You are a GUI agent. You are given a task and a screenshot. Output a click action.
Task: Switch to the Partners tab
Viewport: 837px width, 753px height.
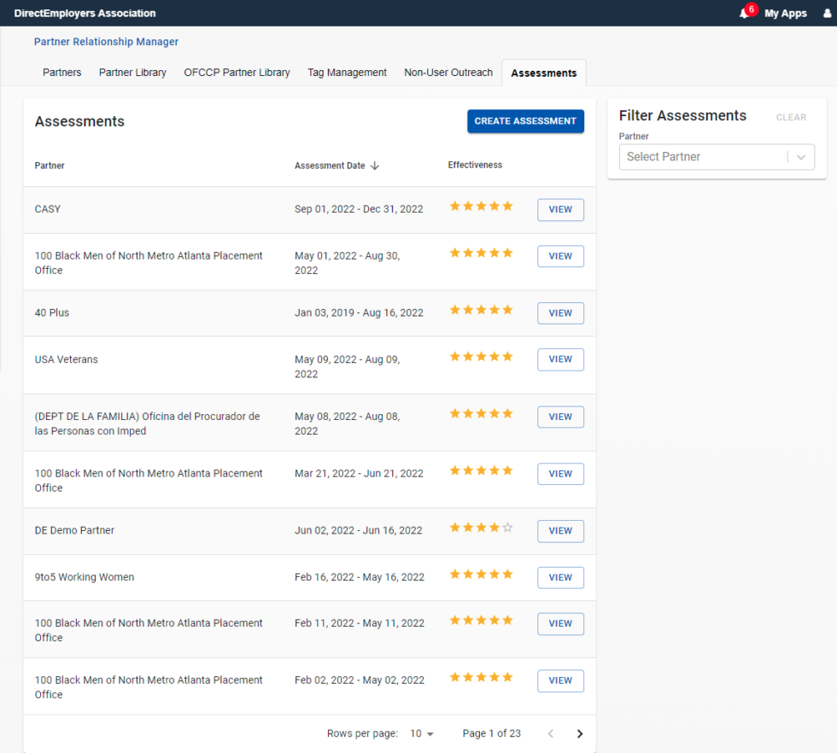point(61,73)
